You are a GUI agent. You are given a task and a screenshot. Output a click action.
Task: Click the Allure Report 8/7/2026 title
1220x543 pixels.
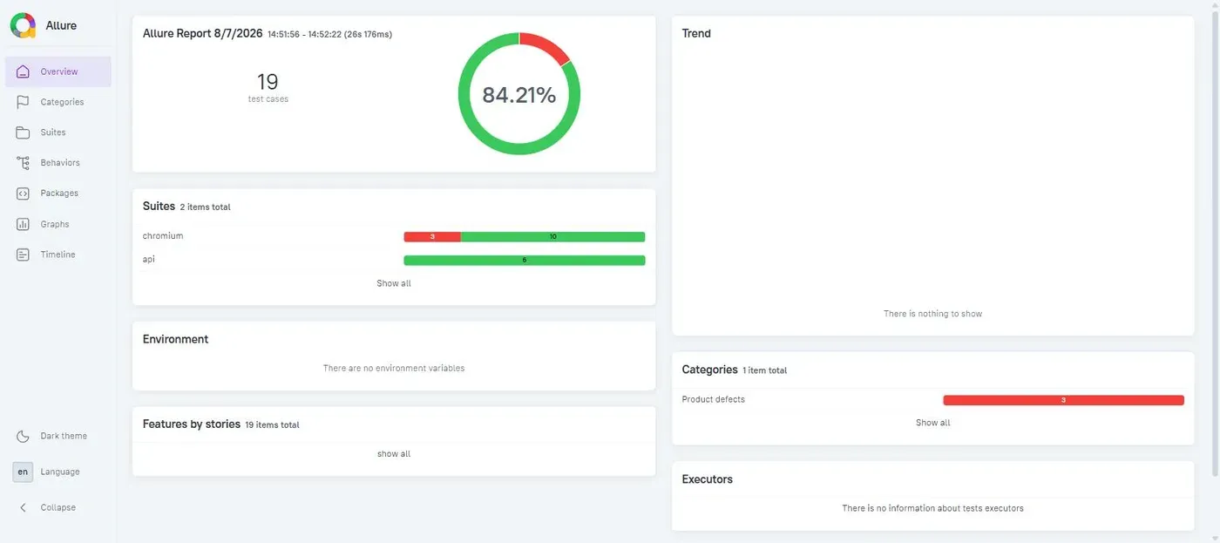[x=203, y=33]
